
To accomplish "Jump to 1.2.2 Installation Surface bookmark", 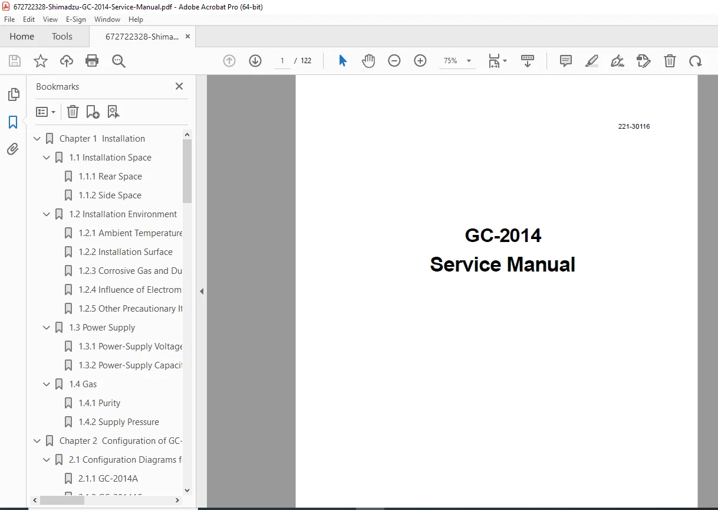I will click(x=126, y=252).
